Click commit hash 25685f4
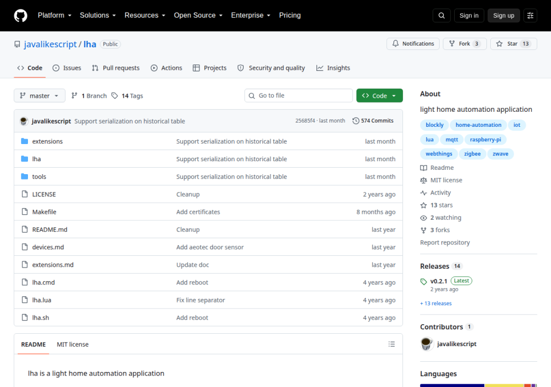Viewport: 551px width, 387px height. tap(305, 120)
